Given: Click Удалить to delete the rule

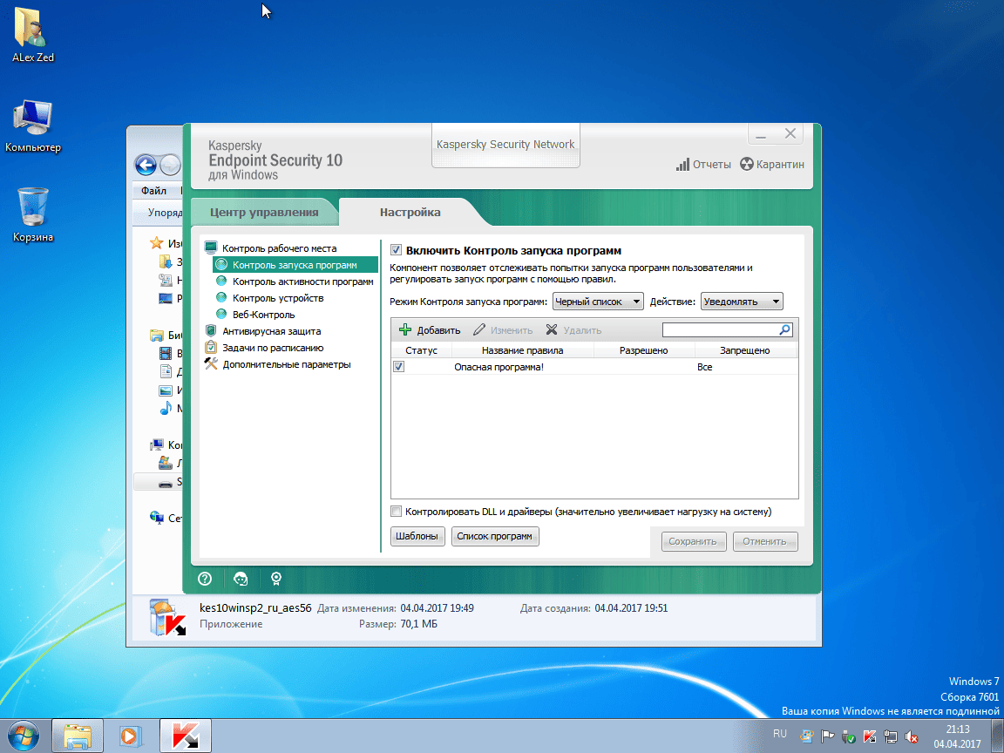Looking at the screenshot, I should click(x=573, y=330).
